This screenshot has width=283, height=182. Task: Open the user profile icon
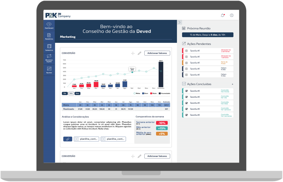pyautogui.click(x=232, y=15)
